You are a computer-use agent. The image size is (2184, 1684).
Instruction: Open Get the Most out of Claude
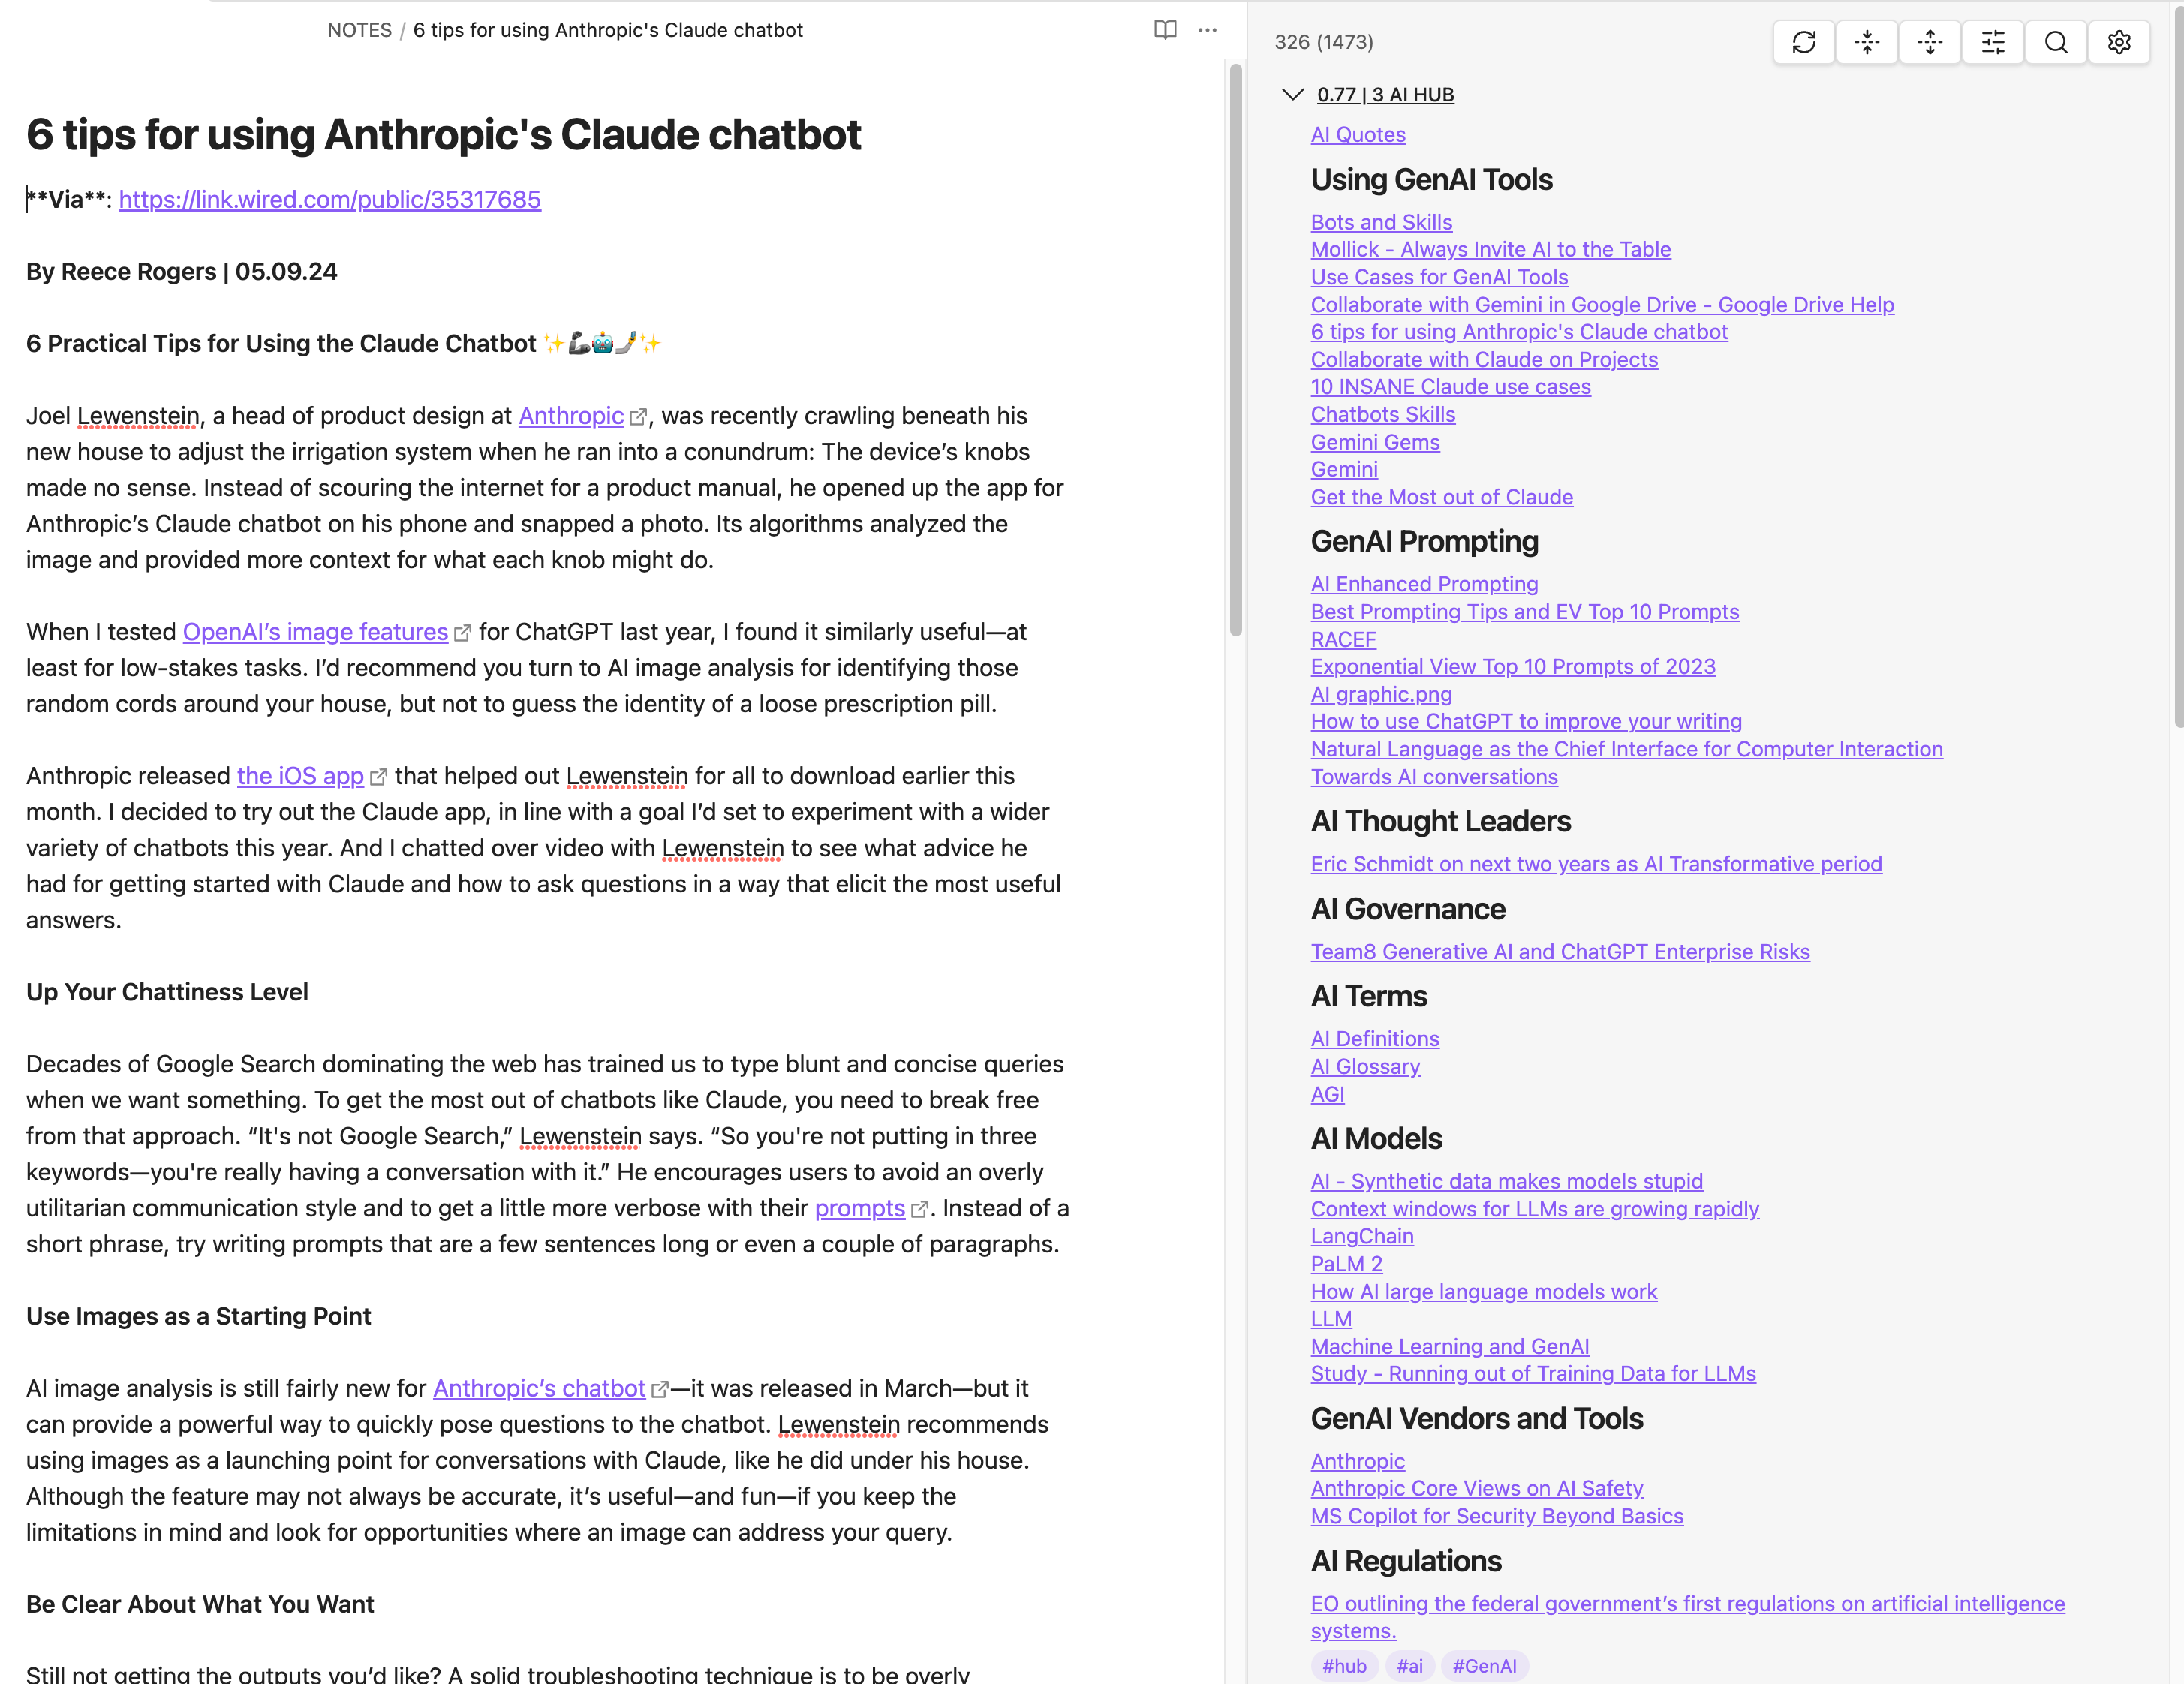(1441, 497)
